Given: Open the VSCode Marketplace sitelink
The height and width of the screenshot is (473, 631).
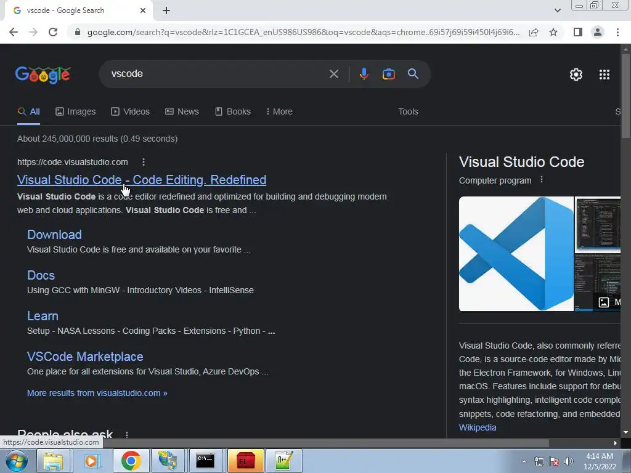Looking at the screenshot, I should tap(85, 357).
